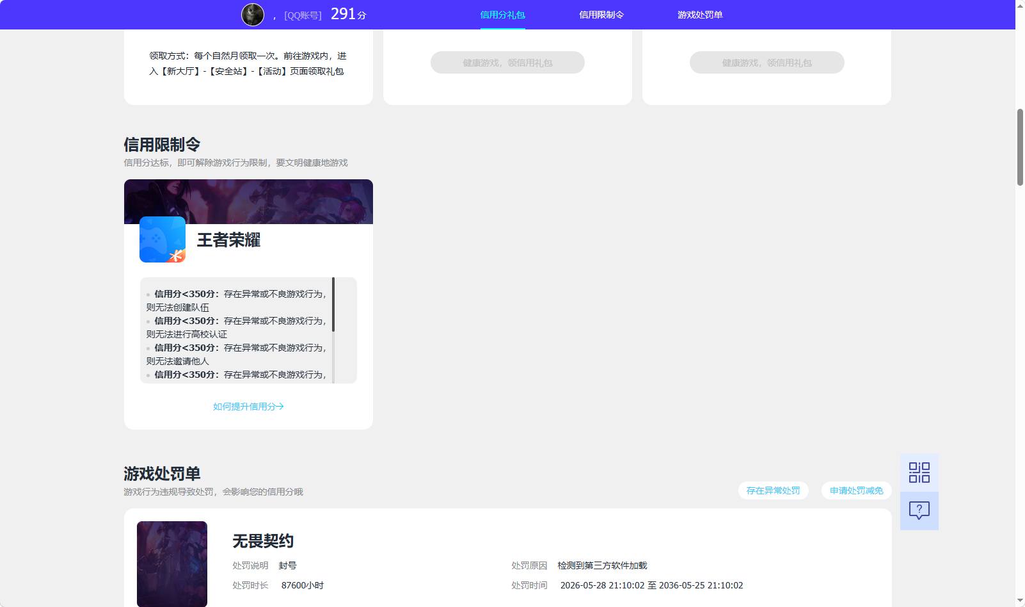Click the 87600小时 duration value

(303, 585)
